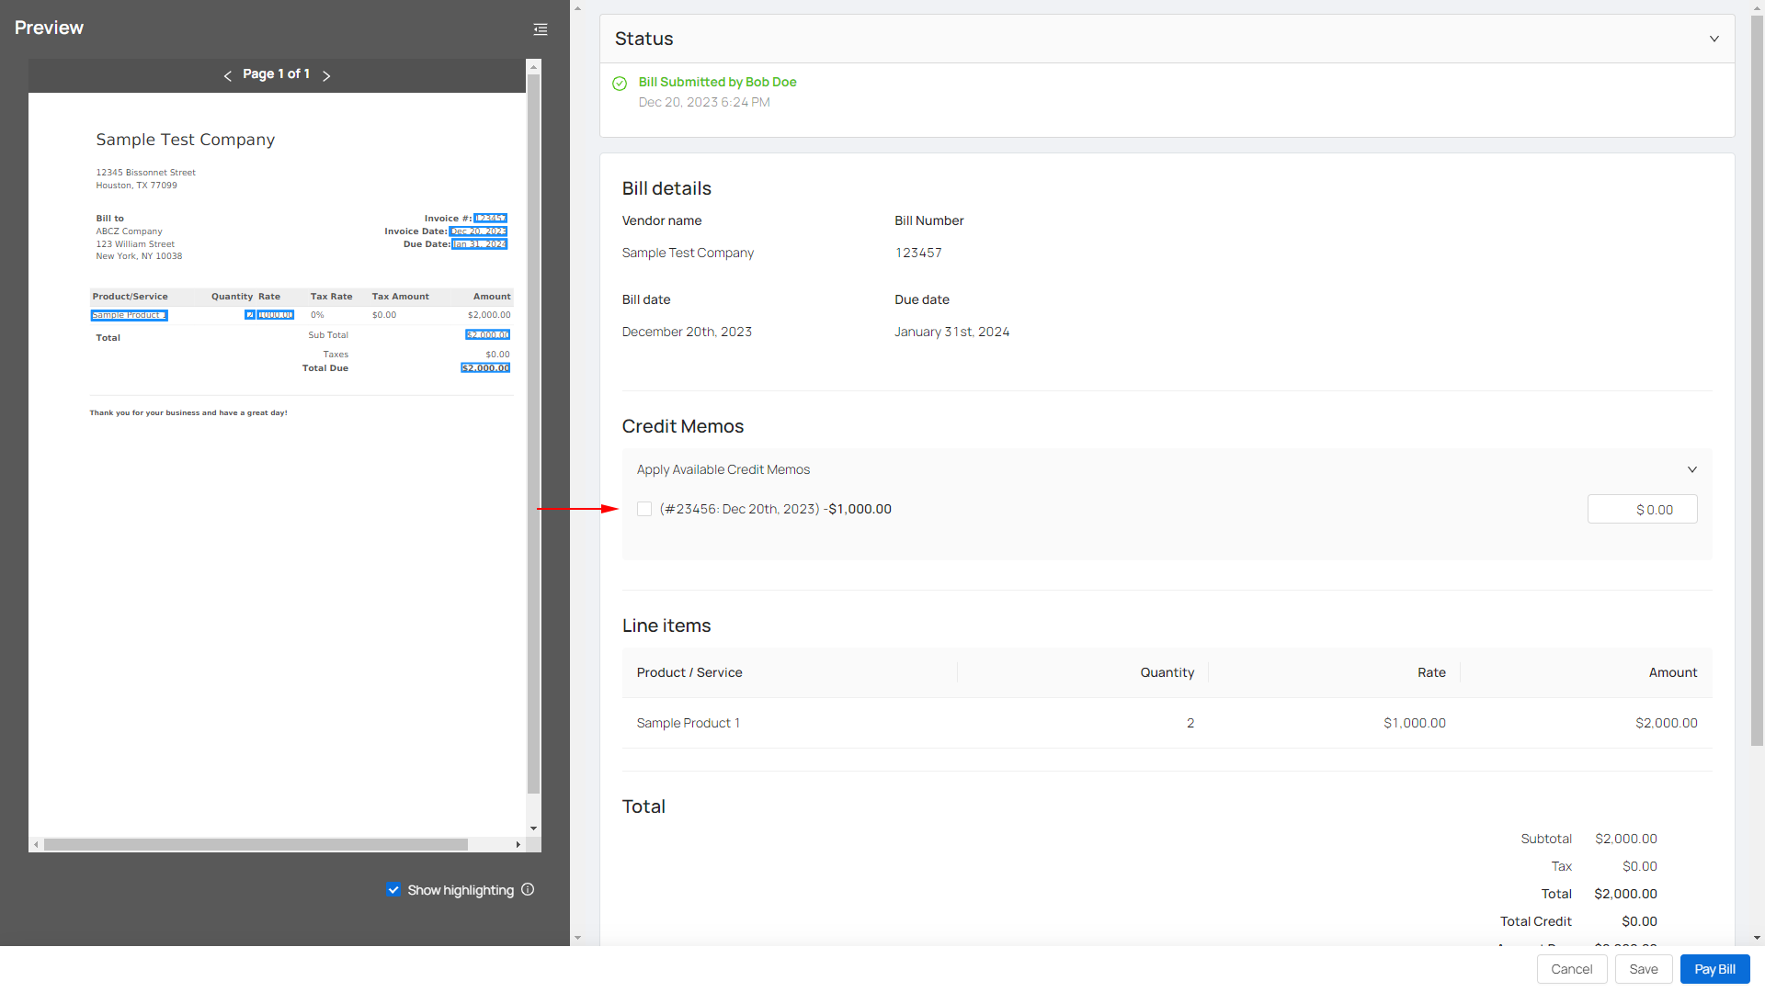
Task: Click the preview horizontal scrollbar
Action: [256, 844]
